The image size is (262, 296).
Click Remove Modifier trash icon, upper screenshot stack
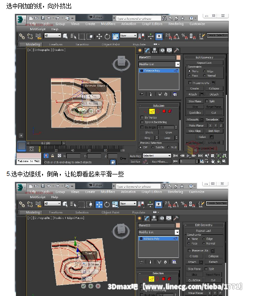tap(166, 94)
